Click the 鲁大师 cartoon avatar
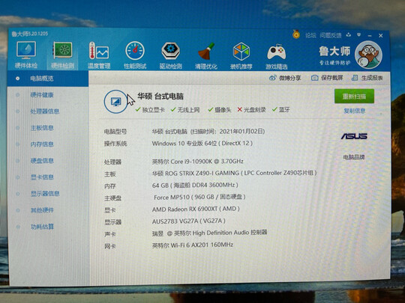Image resolution: width=405 pixels, height=303 pixels. coord(368,55)
